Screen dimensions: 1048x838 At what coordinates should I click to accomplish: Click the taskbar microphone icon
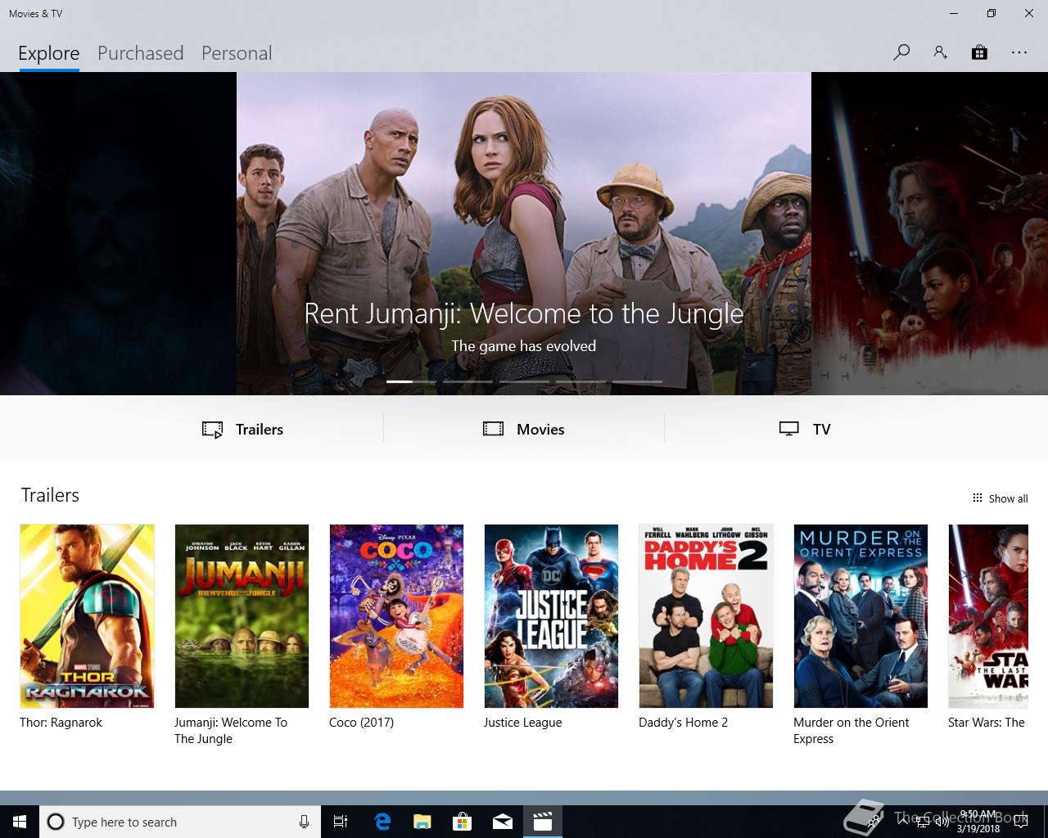[x=304, y=822]
